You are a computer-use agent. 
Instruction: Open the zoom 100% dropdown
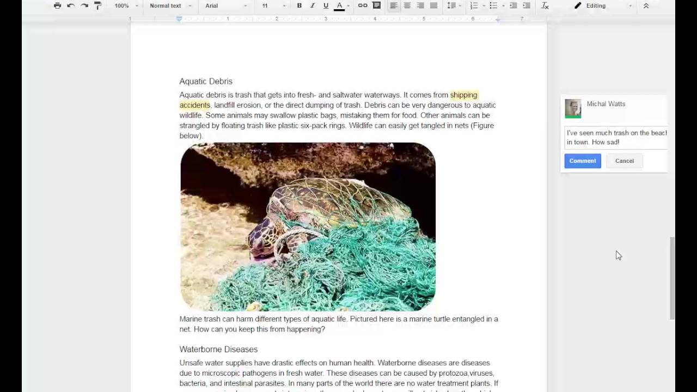(x=126, y=5)
